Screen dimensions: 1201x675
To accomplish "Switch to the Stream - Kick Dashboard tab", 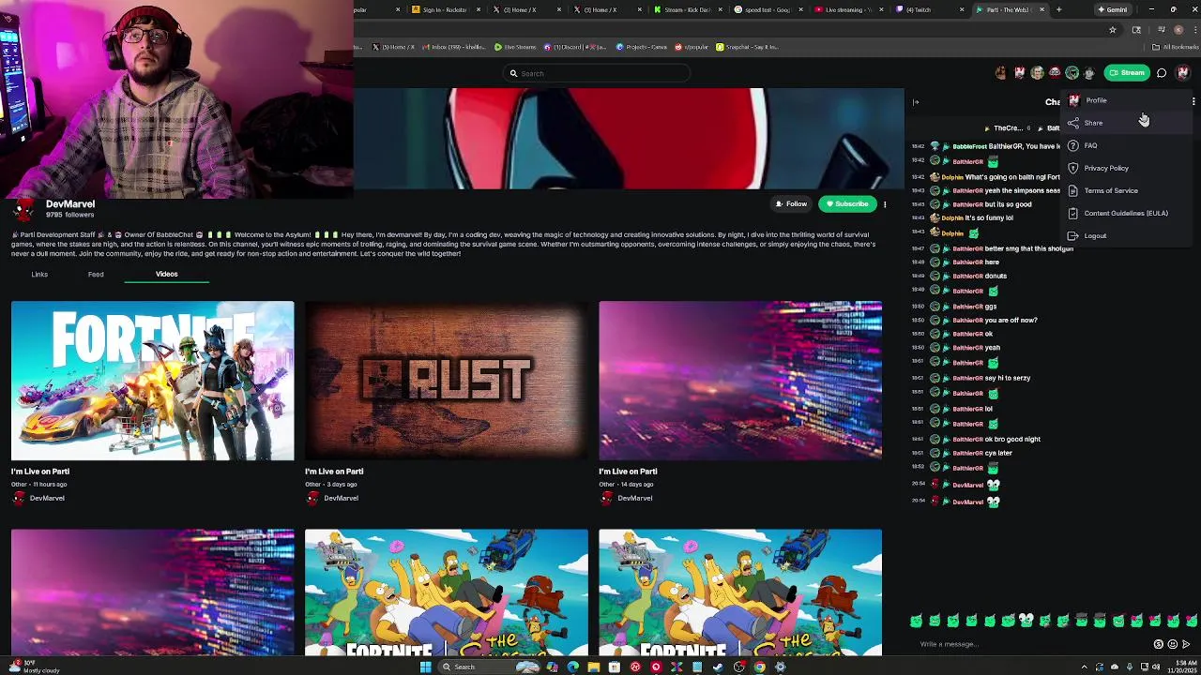I will (x=687, y=9).
